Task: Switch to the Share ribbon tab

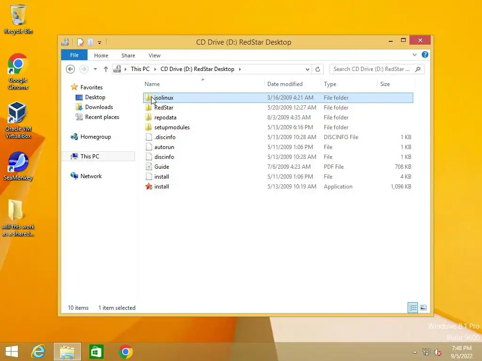Action: pyautogui.click(x=128, y=55)
